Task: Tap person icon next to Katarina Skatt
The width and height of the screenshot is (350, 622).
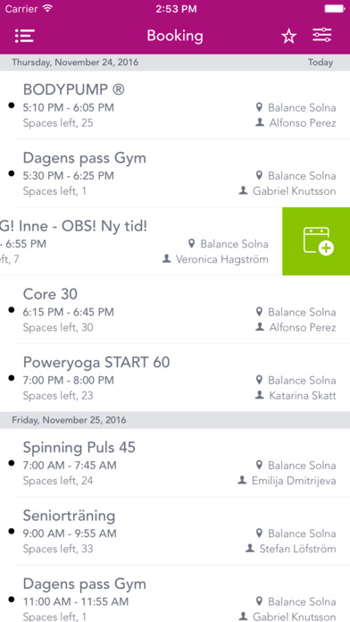Action: (x=260, y=395)
